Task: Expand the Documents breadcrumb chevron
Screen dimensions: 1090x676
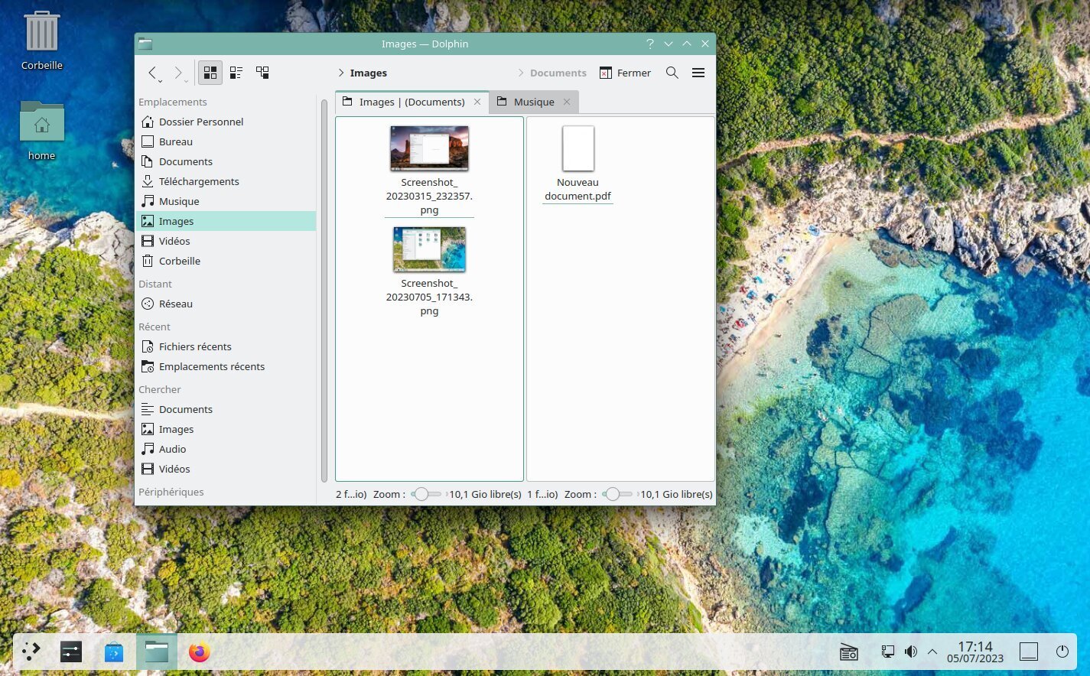Action: point(521,73)
